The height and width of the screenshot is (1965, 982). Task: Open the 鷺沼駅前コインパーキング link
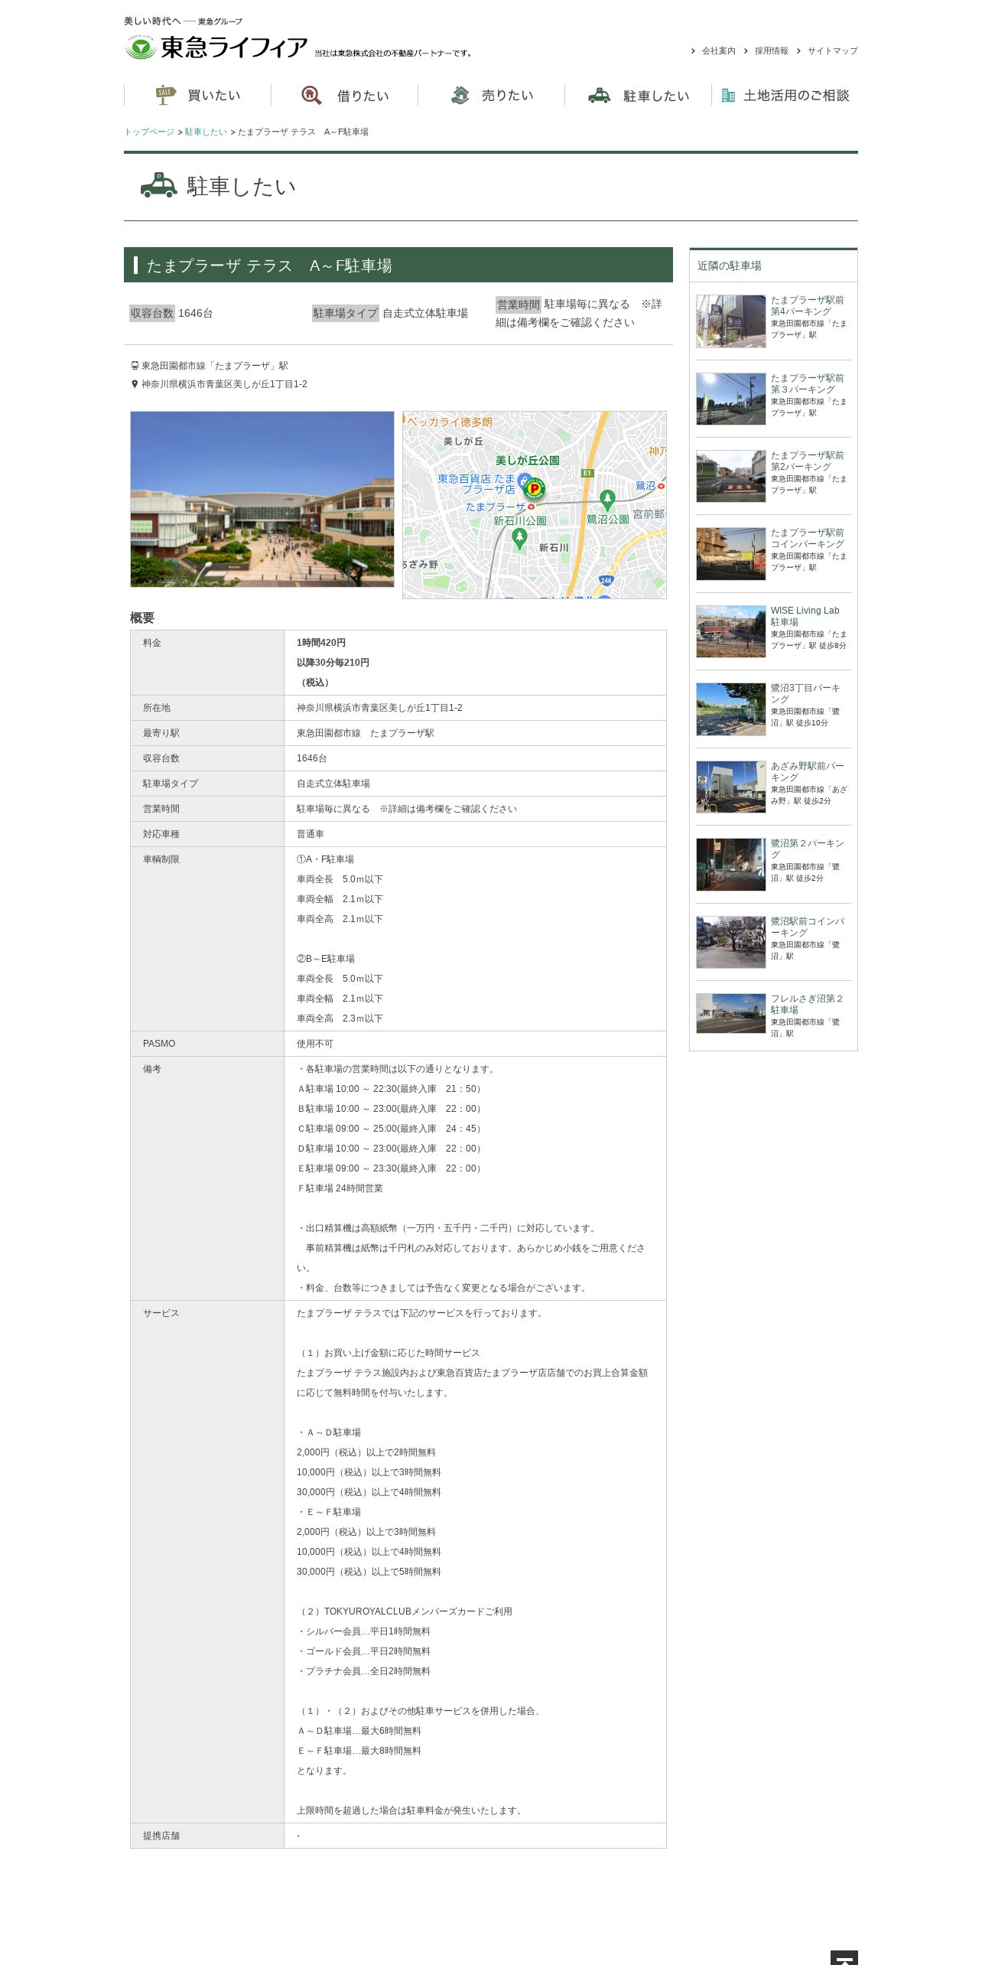coord(807,927)
